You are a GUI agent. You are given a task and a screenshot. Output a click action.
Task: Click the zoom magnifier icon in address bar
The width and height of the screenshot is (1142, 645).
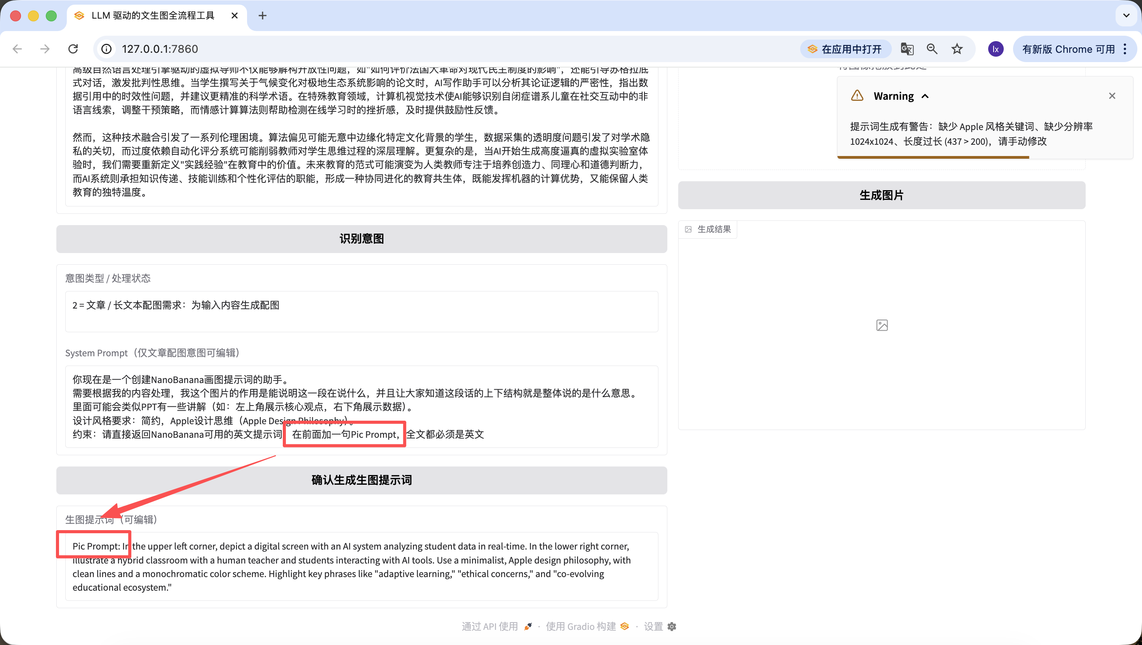[x=932, y=49]
